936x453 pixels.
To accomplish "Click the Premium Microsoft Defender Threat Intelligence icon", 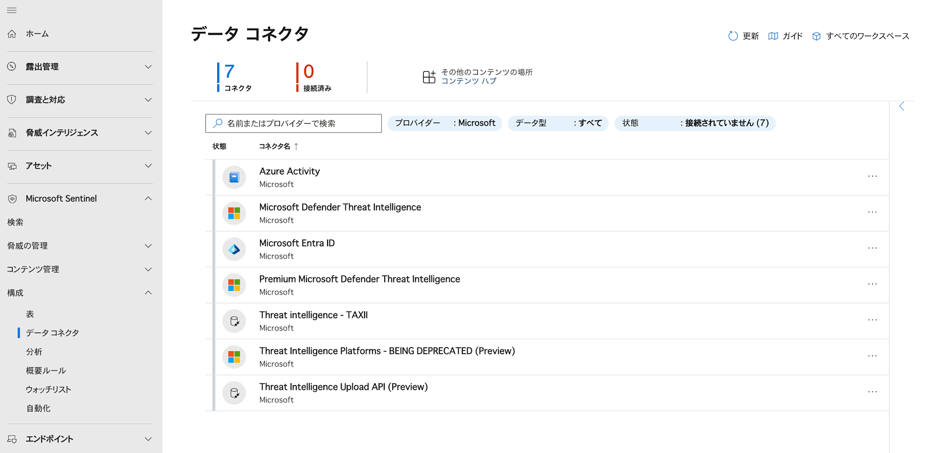I will pos(234,285).
